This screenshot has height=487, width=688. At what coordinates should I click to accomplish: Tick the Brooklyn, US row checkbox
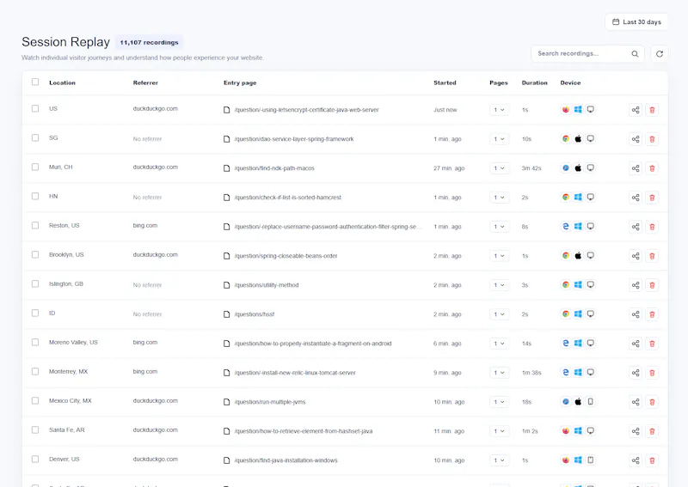(x=35, y=255)
